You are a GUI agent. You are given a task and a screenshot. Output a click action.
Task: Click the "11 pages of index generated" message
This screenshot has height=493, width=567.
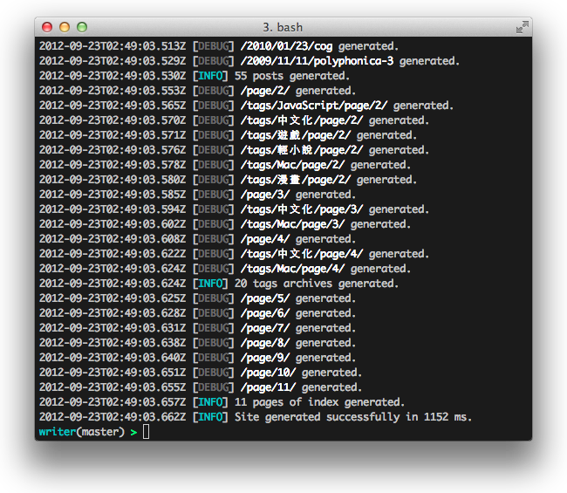click(319, 402)
